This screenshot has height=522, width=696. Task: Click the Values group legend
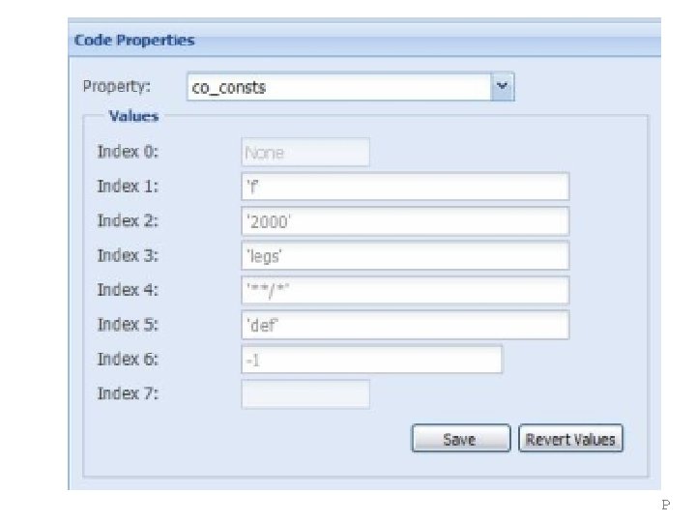point(133,116)
